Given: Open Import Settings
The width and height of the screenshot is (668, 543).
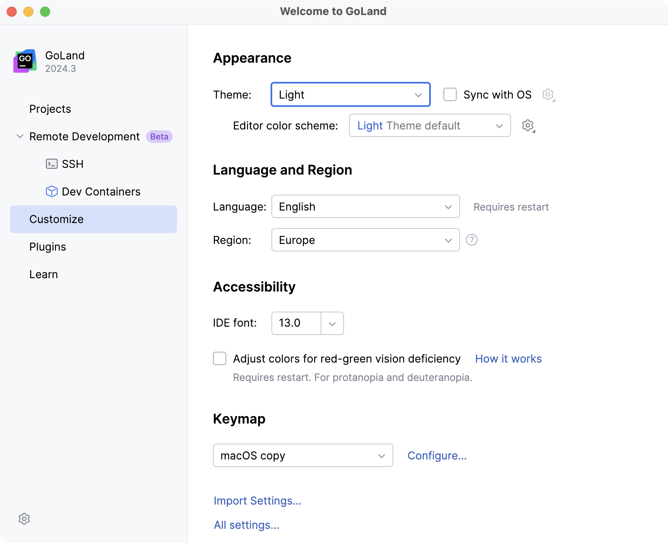Looking at the screenshot, I should click(x=257, y=500).
